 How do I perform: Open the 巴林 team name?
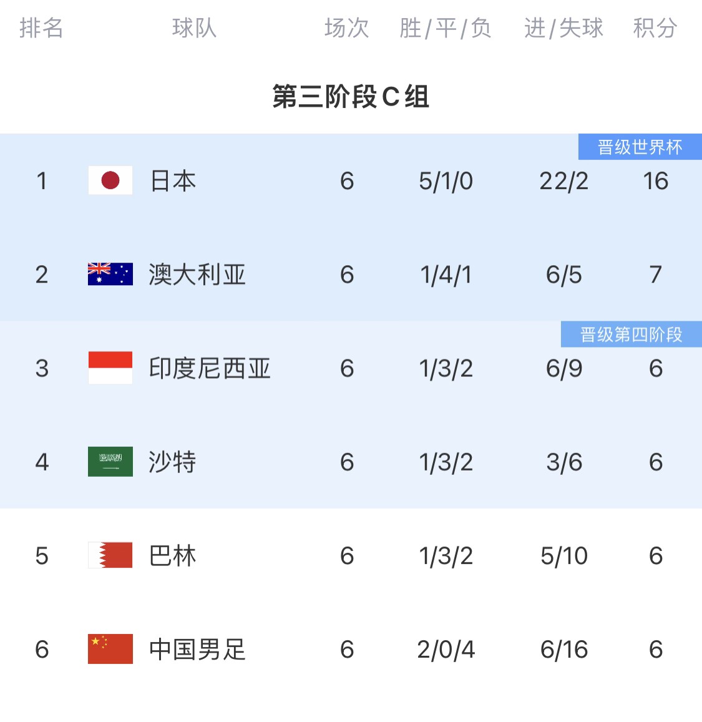point(173,556)
